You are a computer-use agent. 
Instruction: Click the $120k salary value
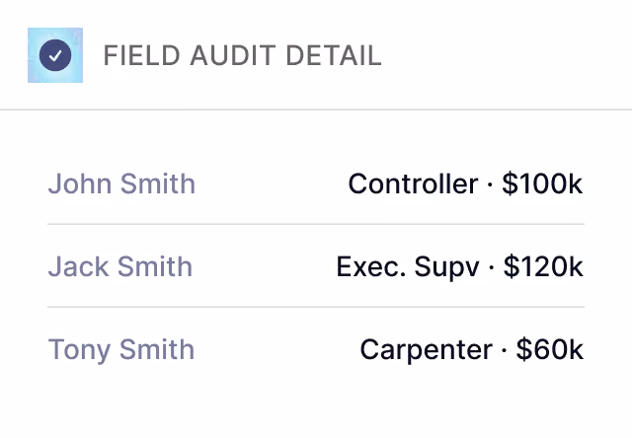click(543, 267)
